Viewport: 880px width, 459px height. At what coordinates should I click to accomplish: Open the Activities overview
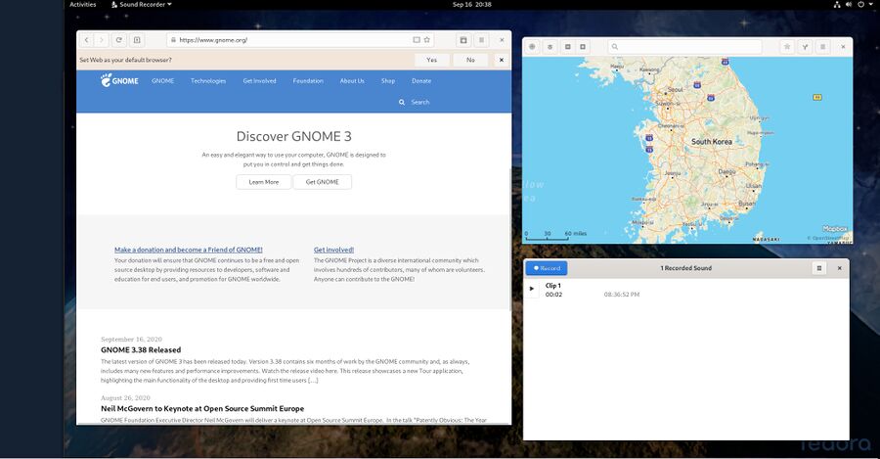(x=82, y=5)
